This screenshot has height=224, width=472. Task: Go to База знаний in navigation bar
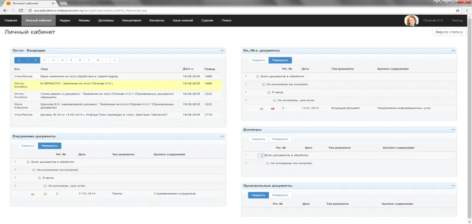[183, 21]
